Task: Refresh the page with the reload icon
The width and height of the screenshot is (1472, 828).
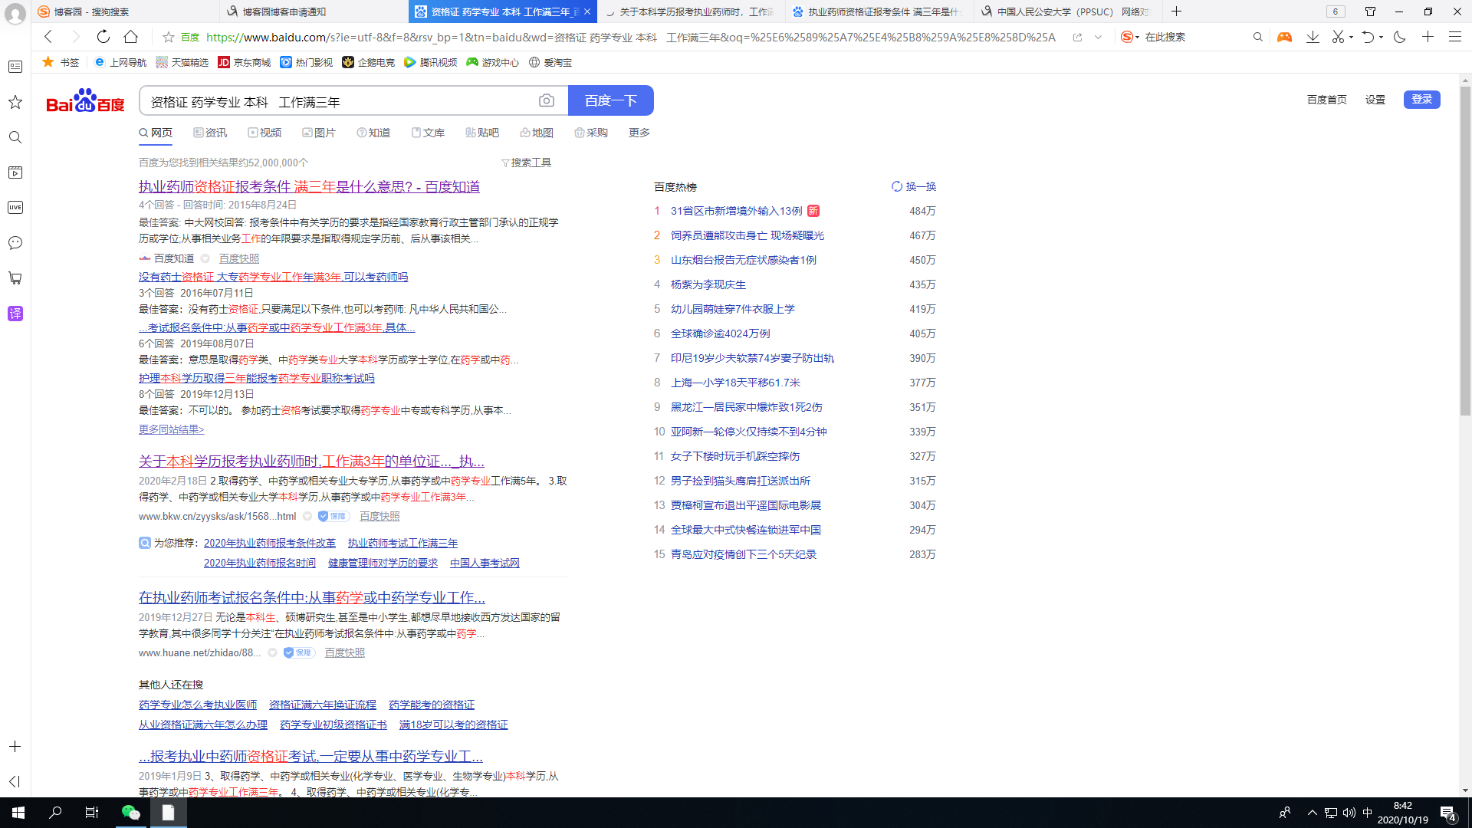Action: tap(103, 37)
